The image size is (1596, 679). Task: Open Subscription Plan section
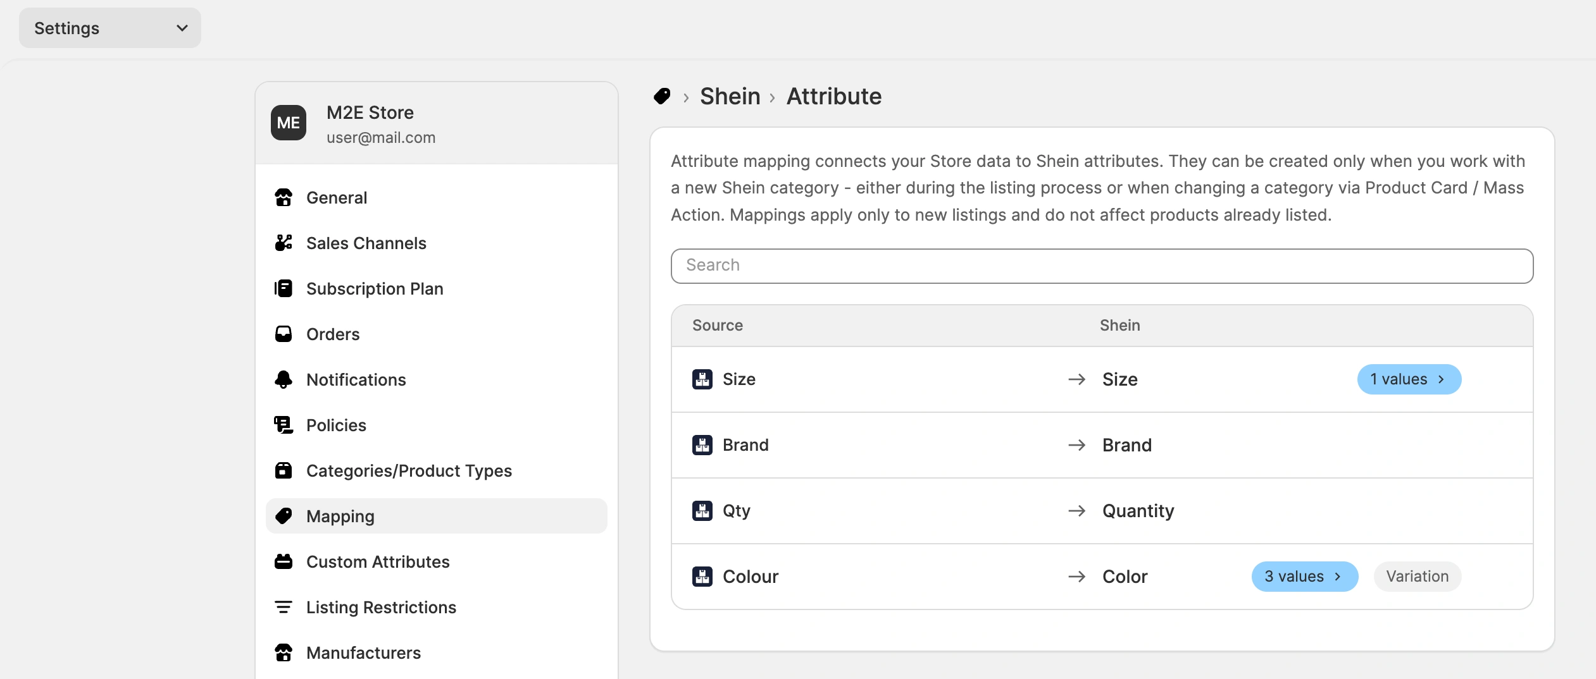[437, 289]
